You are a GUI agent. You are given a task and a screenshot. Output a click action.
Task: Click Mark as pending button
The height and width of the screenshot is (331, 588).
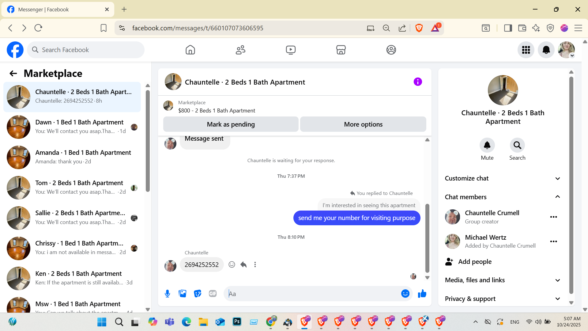(x=231, y=124)
